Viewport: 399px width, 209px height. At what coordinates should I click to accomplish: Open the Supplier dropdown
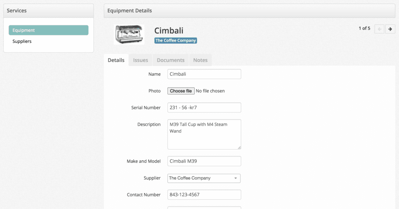pyautogui.click(x=204, y=178)
